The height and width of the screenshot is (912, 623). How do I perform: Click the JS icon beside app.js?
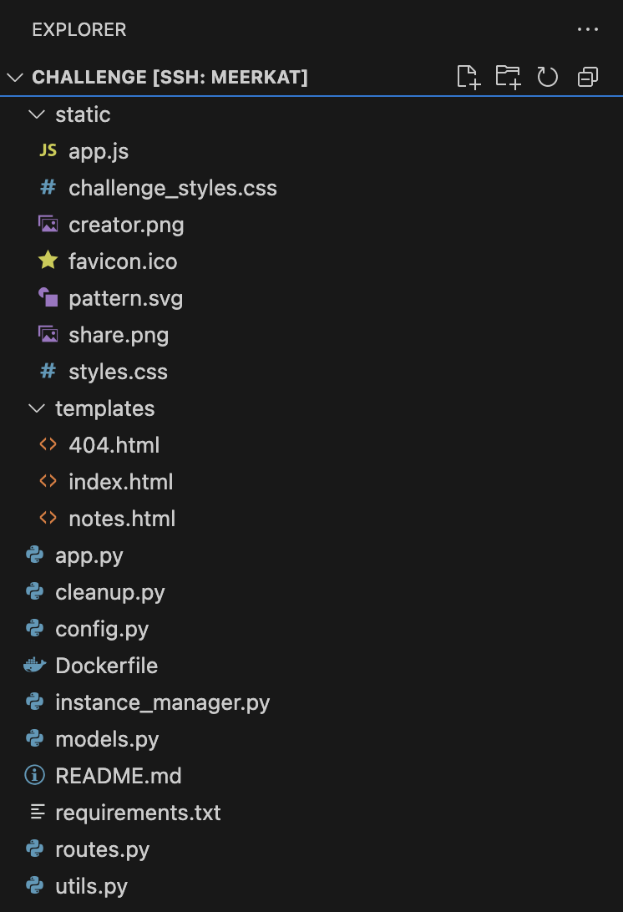pos(48,150)
